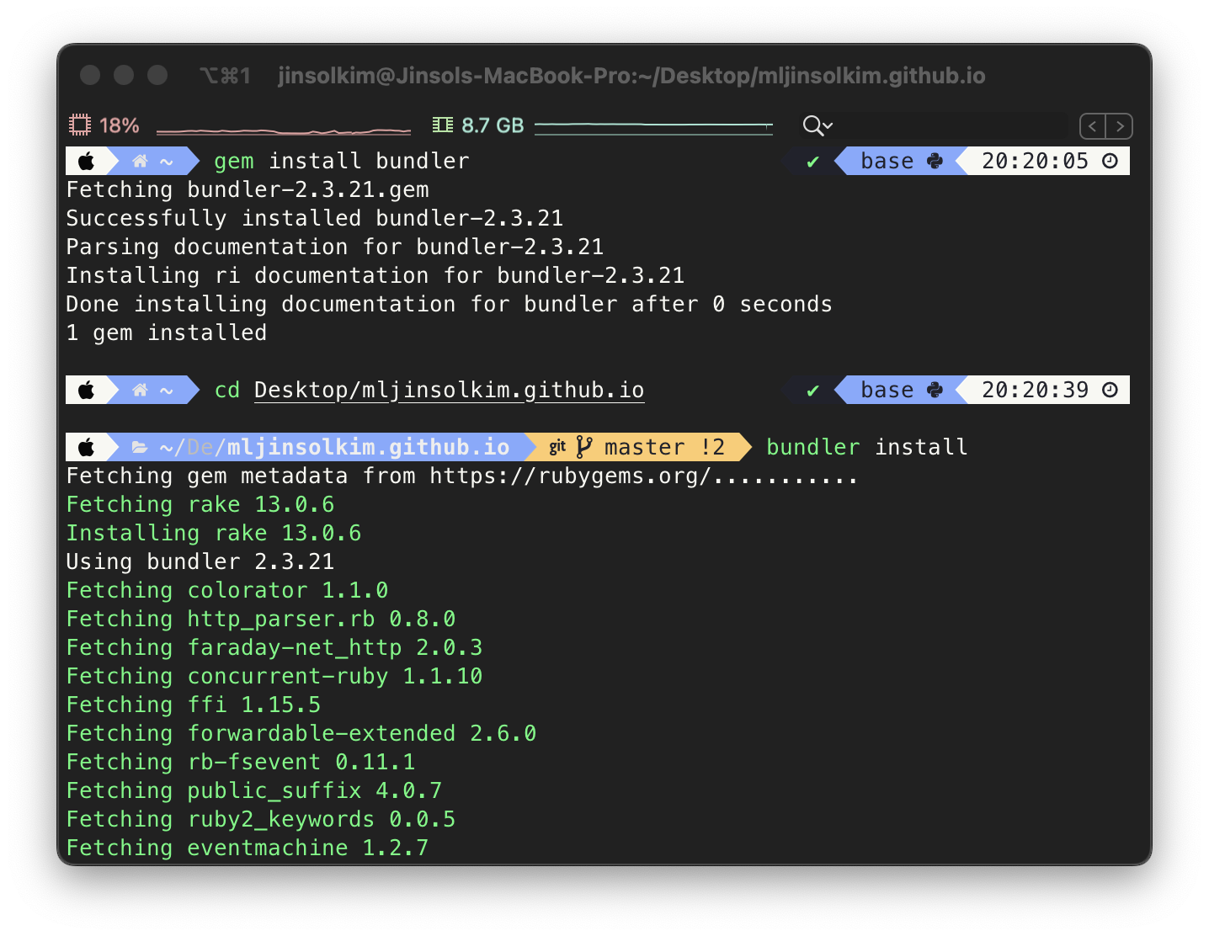Click Apple logo on bundler install prompt
Image resolution: width=1209 pixels, height=936 pixels.
tap(87, 447)
